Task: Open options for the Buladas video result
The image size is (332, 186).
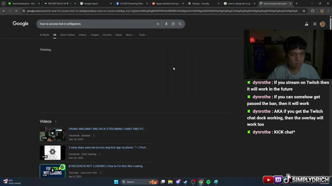Action: [94, 136]
